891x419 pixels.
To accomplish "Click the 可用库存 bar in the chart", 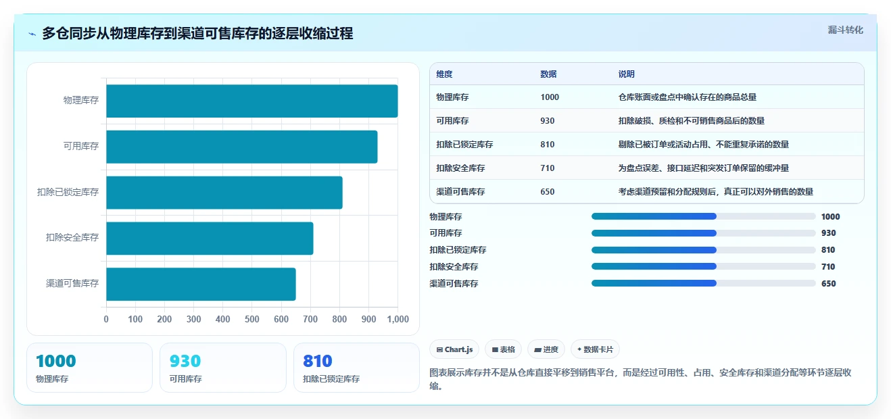I will click(241, 147).
